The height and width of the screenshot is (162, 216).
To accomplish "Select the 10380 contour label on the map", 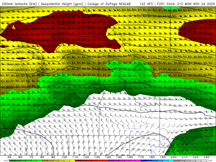I will pyautogui.click(x=110, y=56).
